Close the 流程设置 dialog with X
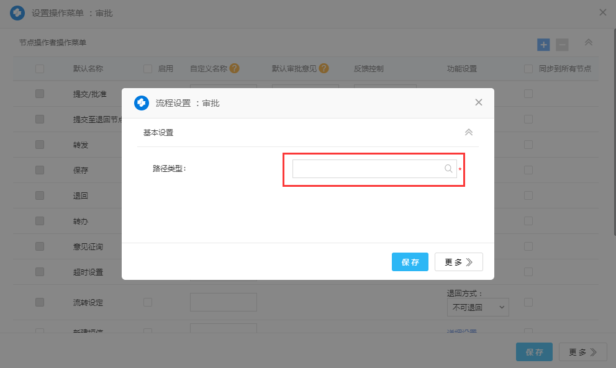 click(478, 102)
